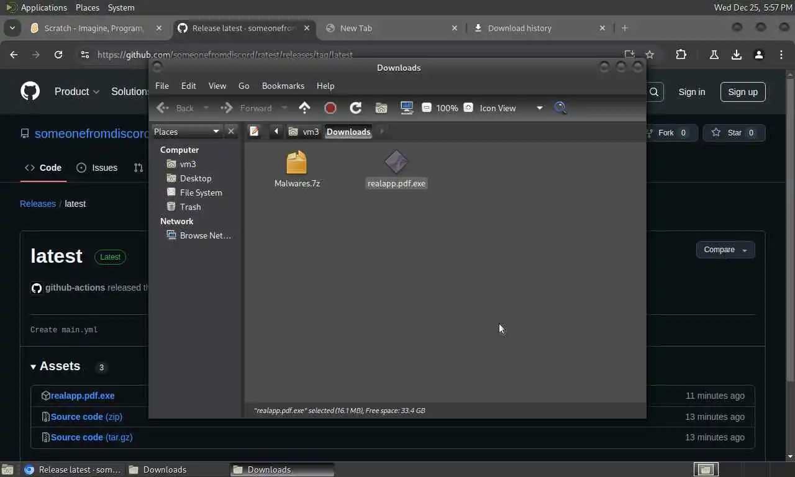This screenshot has height=477, width=795.
Task: Open the Compare dropdown
Action: [725, 250]
